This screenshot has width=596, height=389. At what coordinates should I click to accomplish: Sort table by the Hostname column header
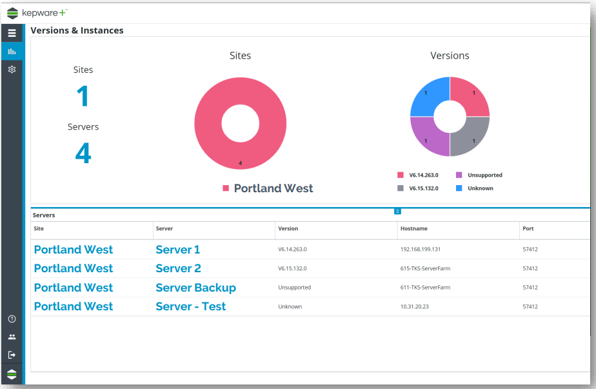(x=413, y=228)
